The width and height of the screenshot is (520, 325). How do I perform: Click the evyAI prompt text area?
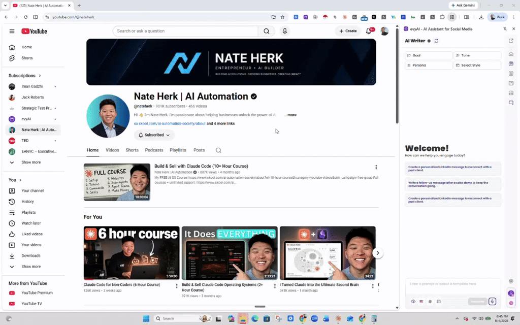tap(452, 286)
